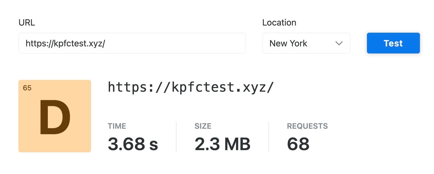This screenshot has width=434, height=174.
Task: Click the large D grade letter
Action: 55,117
